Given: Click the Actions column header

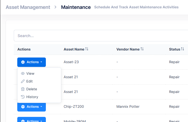Looking at the screenshot, I should pyautogui.click(x=24, y=49).
